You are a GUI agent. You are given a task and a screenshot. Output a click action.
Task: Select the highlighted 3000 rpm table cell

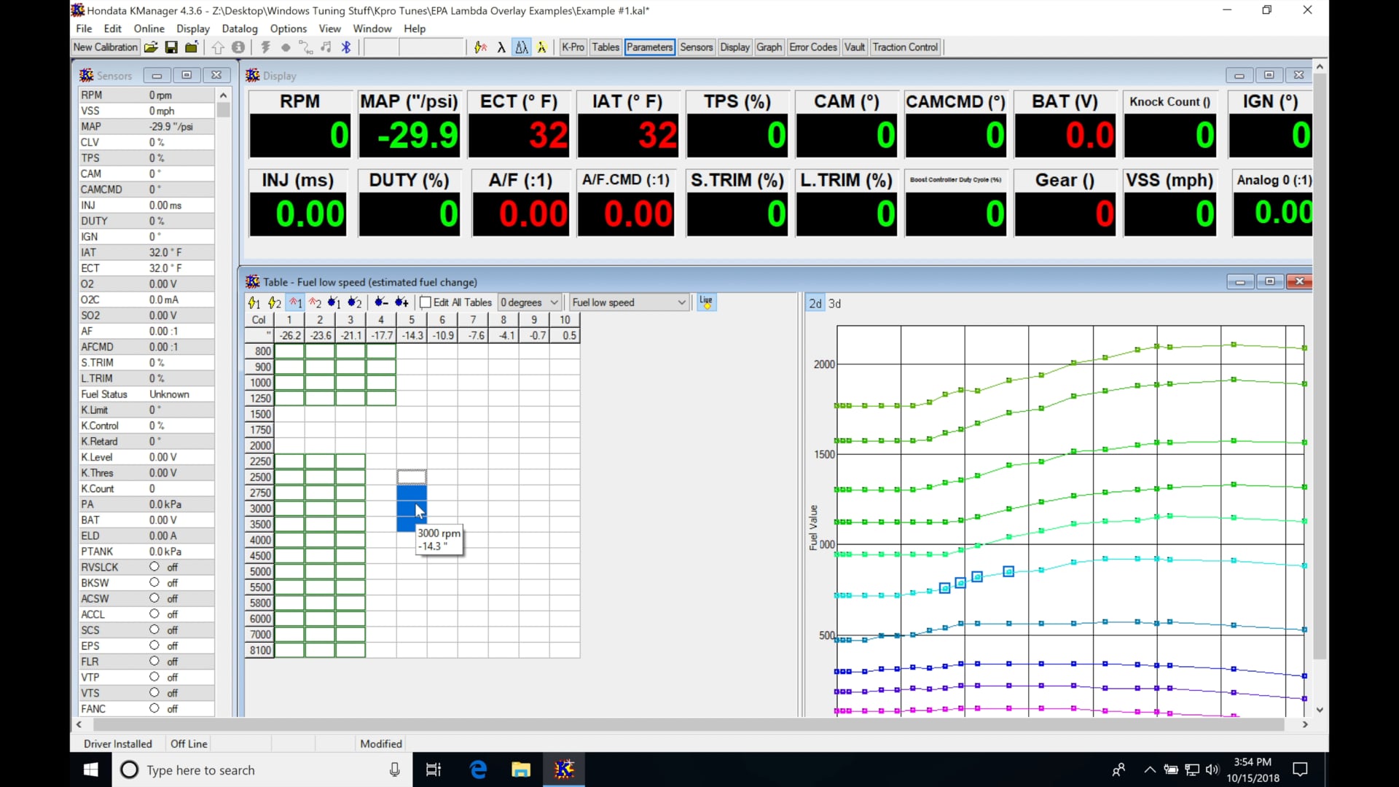[412, 509]
